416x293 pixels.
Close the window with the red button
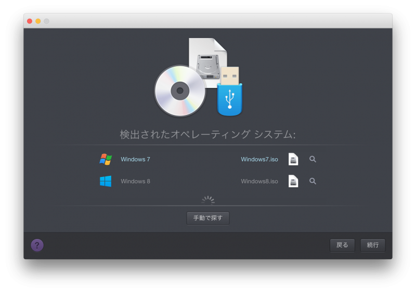(30, 21)
